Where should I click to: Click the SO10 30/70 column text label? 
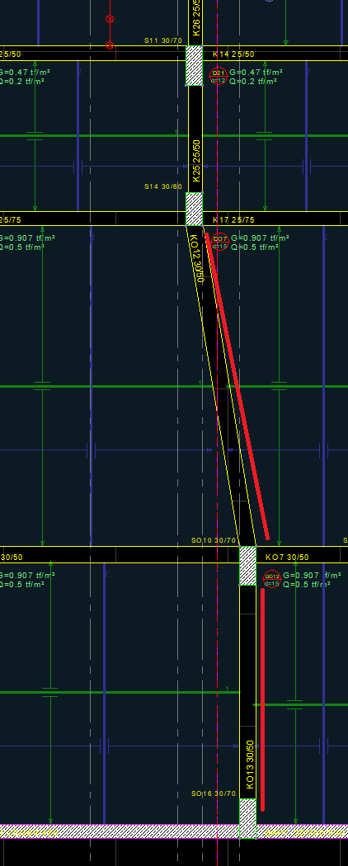tap(214, 540)
